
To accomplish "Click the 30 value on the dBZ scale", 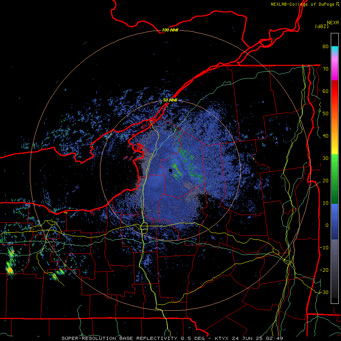I will (325, 158).
